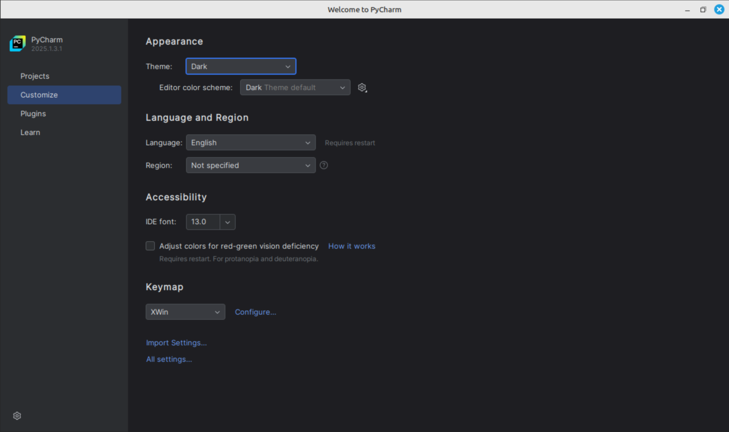Click the Theme dropdown chevron arrow

pos(288,66)
